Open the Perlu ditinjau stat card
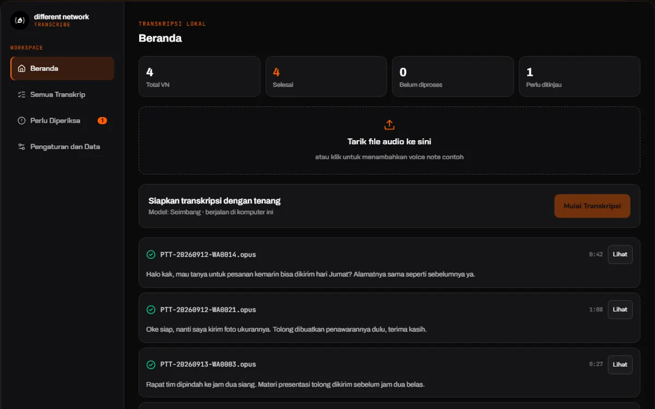This screenshot has height=409, width=655. click(x=579, y=76)
